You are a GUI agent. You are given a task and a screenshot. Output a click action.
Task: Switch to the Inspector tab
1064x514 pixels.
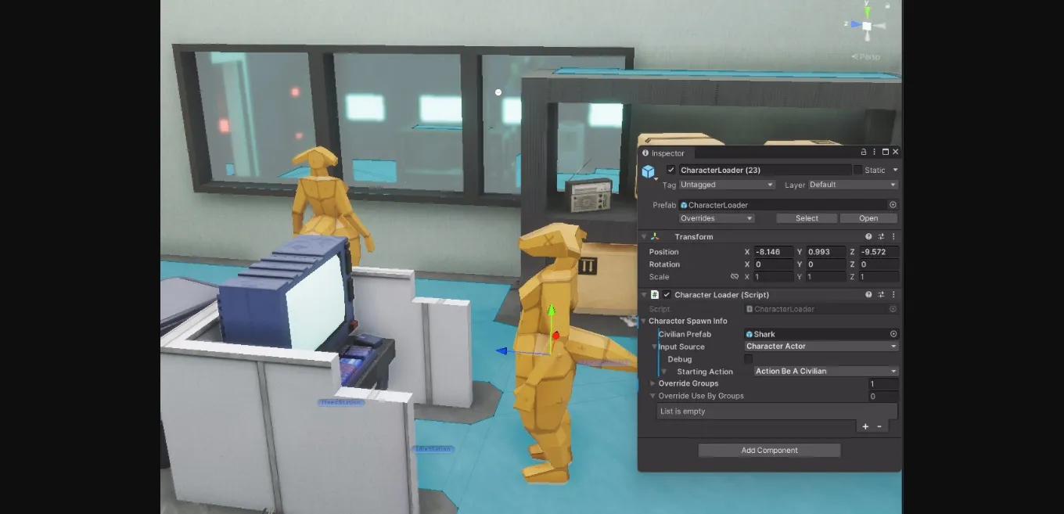(x=667, y=153)
